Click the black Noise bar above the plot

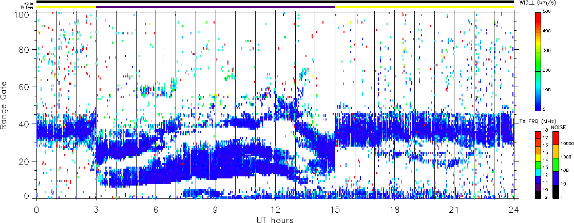pos(275,2)
